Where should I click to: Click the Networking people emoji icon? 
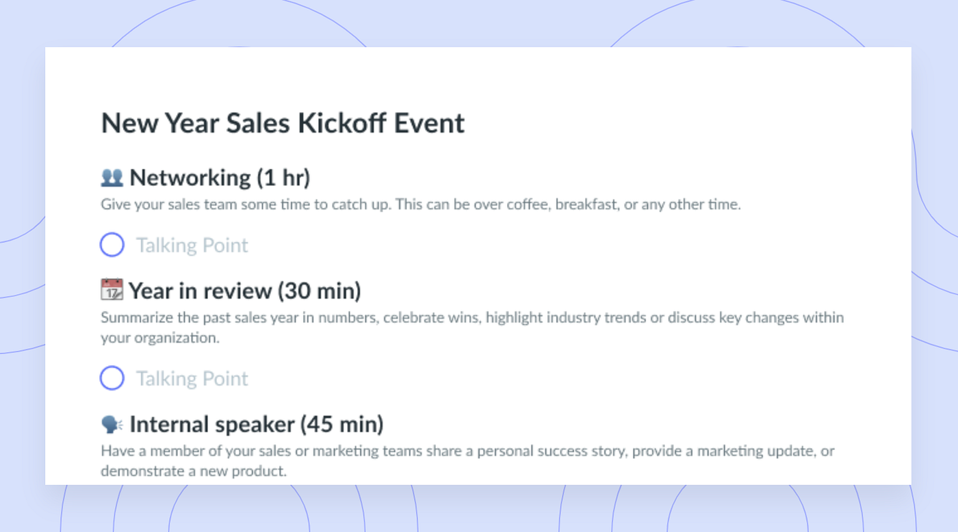pyautogui.click(x=112, y=178)
